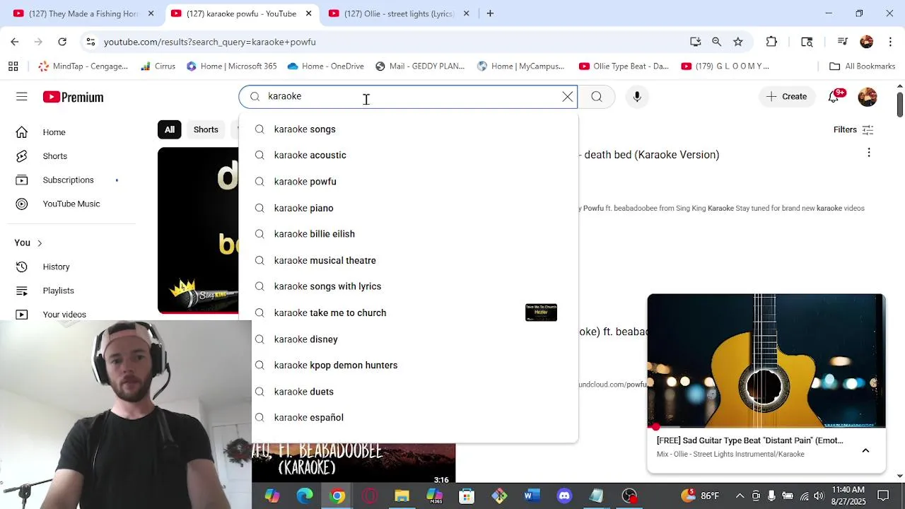Viewport: 905px width, 509px height.
Task: Choose suggestion karaoke take me to church
Action: tap(408, 312)
